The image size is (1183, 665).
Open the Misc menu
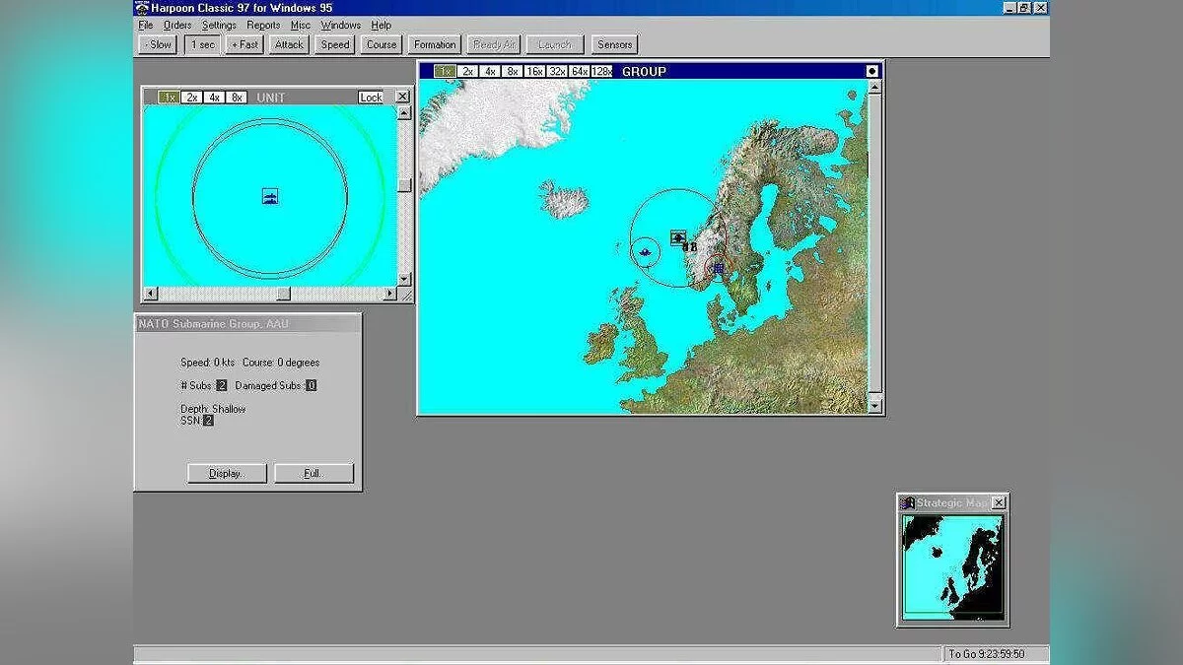click(x=301, y=25)
